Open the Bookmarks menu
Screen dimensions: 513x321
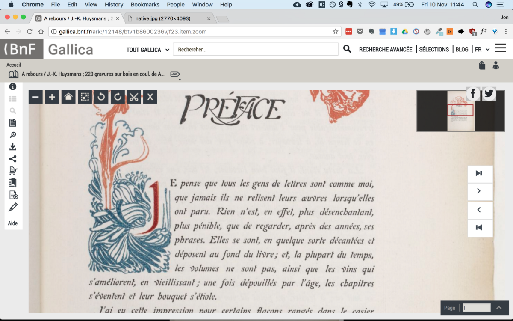coord(145,5)
